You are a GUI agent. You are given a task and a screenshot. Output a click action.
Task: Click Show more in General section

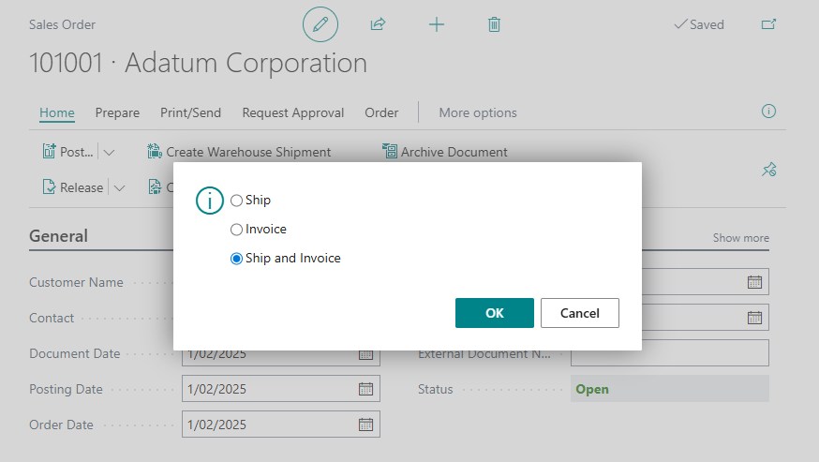[x=740, y=238]
